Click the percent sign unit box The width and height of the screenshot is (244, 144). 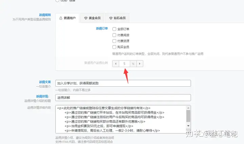[x=133, y=64]
